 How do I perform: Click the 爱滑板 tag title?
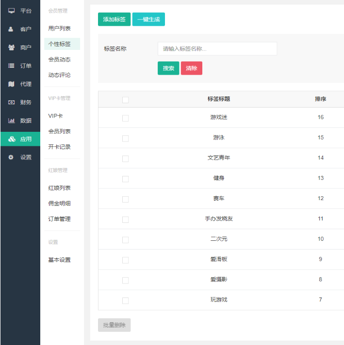tap(219, 259)
